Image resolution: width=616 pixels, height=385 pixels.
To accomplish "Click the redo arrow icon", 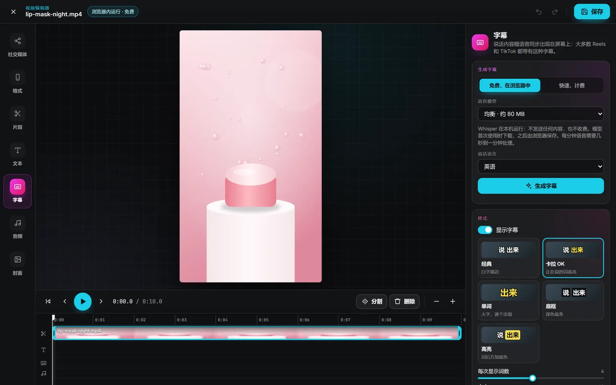I will tap(555, 12).
